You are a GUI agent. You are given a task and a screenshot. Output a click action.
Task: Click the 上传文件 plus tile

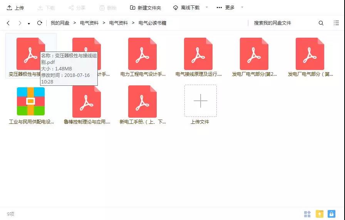pyautogui.click(x=200, y=101)
